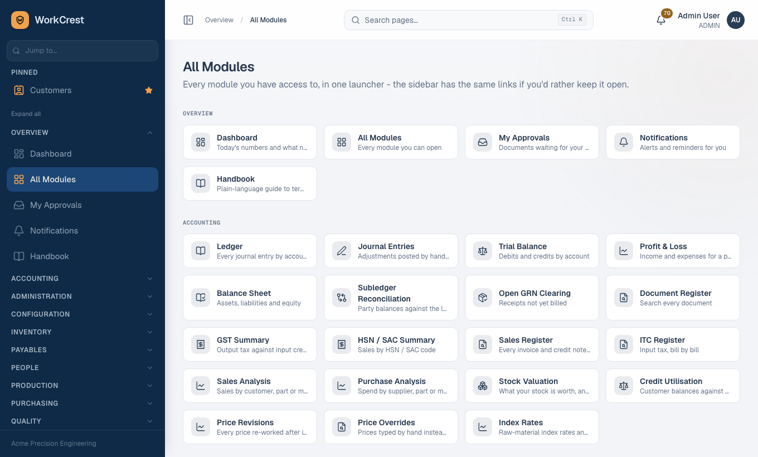Viewport: 758px width, 457px height.
Task: Go to Overview breadcrumb link
Action: coord(219,20)
